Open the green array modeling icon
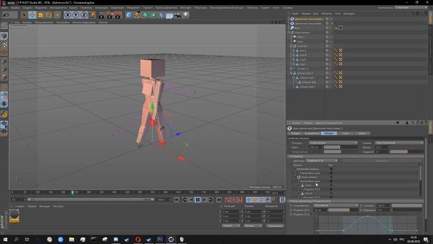Screen dimensions: 433x244 click(154, 15)
